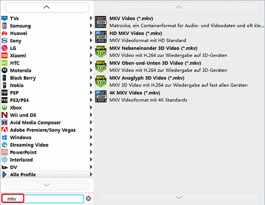The width and height of the screenshot is (265, 205).
Task: Click the Interlaced disc icon
Action: pyautogui.click(x=4, y=159)
